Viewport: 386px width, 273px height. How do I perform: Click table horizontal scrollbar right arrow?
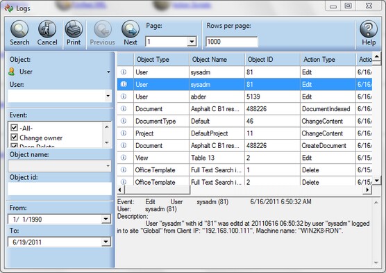[367, 190]
